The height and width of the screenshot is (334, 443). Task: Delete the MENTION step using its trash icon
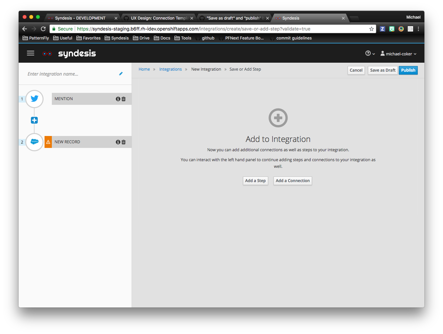[123, 99]
